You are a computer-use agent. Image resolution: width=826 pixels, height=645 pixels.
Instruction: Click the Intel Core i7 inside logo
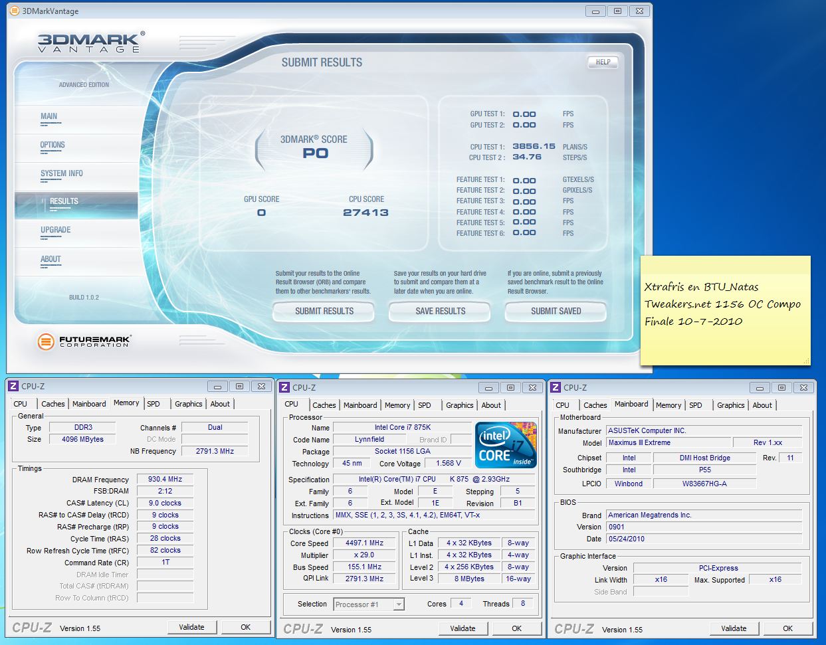(x=506, y=444)
